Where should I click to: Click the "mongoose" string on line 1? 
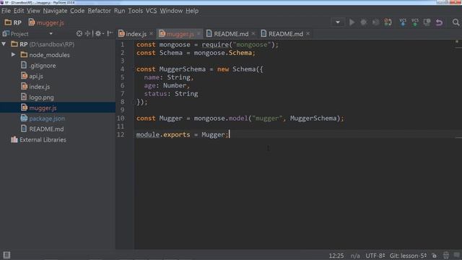251,45
